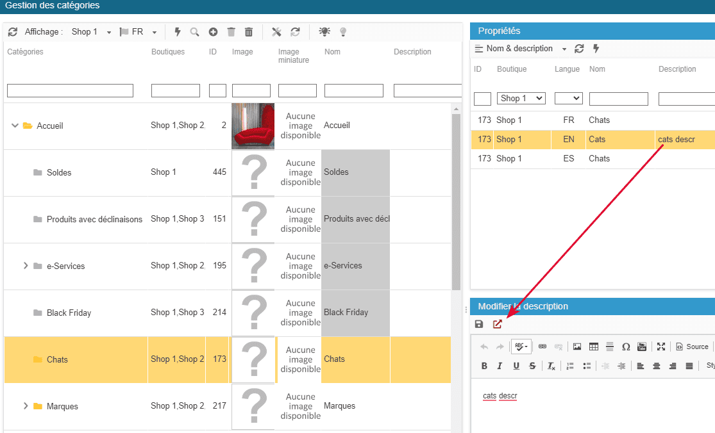The height and width of the screenshot is (433, 715).
Task: Save the description with the floppy disk icon
Action: [479, 324]
